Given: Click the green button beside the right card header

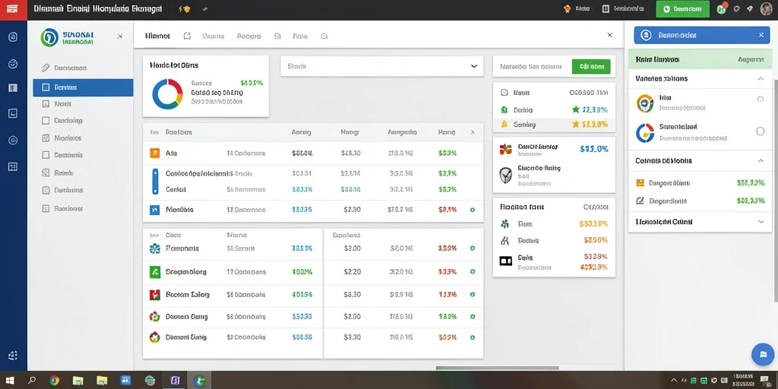Looking at the screenshot, I should pyautogui.click(x=591, y=67).
